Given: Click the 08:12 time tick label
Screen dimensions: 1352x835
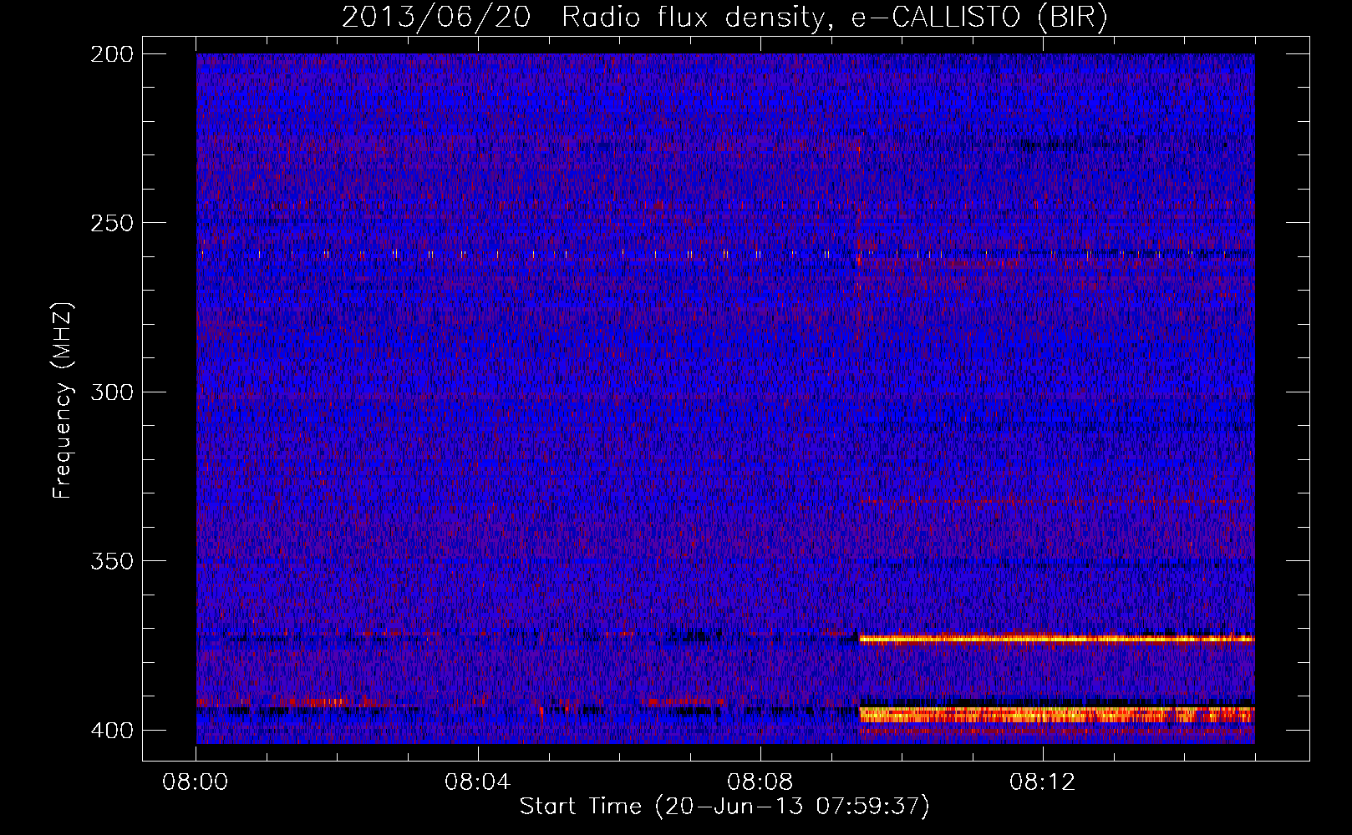Looking at the screenshot, I should click(1043, 782).
